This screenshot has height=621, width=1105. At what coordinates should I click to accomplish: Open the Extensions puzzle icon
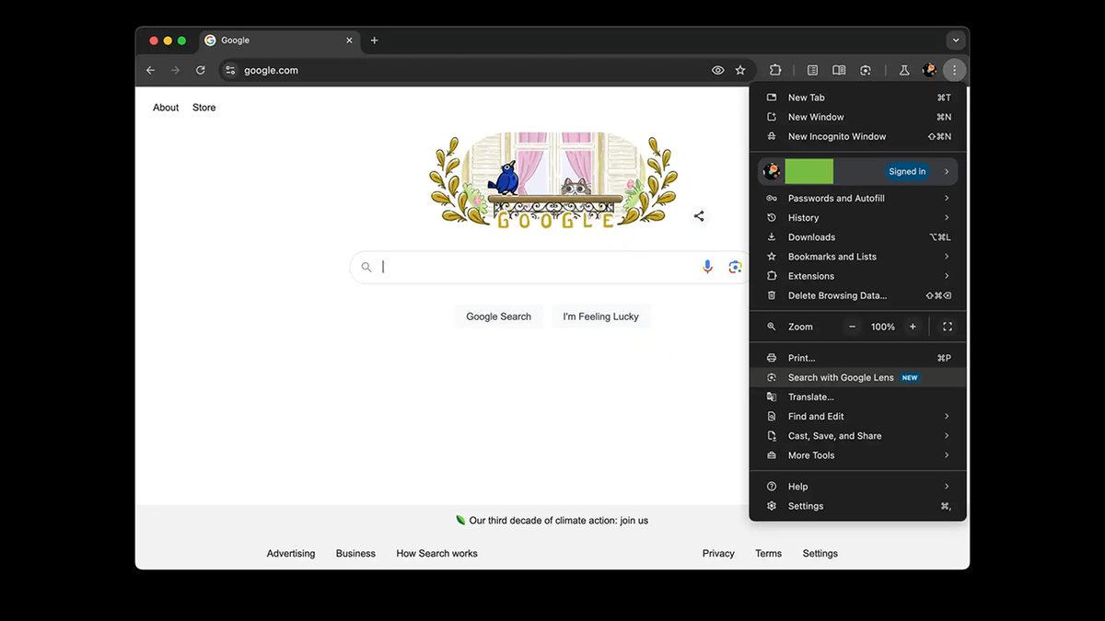[x=775, y=69]
